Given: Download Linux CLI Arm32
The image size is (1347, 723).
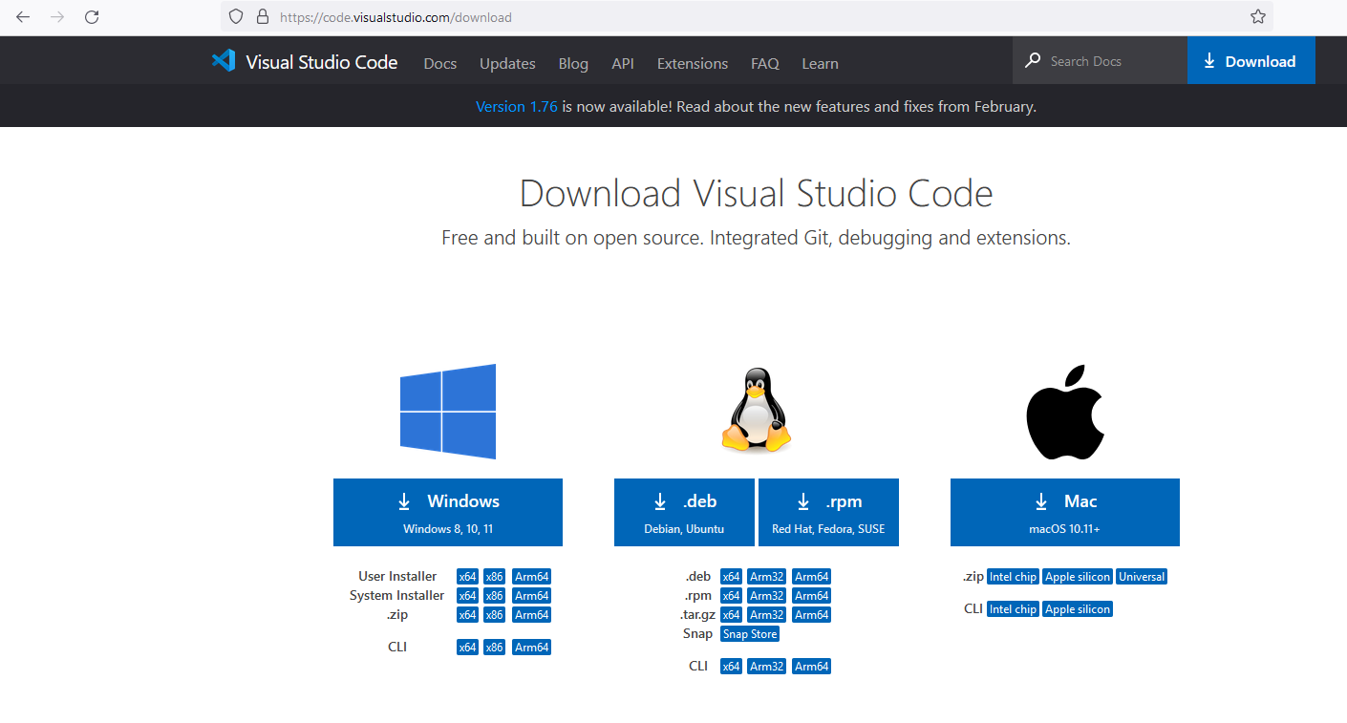Looking at the screenshot, I should pos(766,667).
